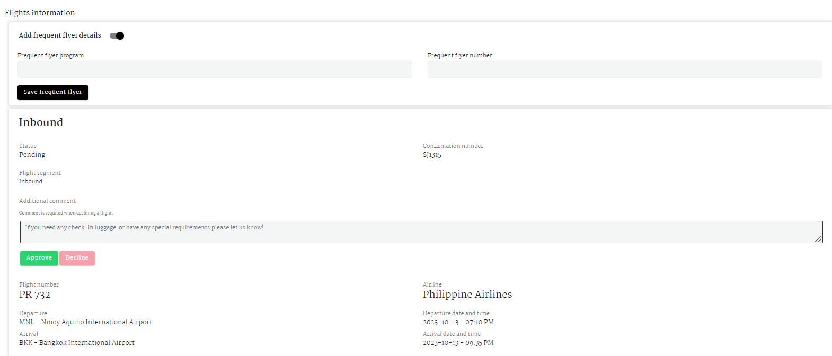832x356 pixels.
Task: Select the confirmation number SJ1315
Action: pos(432,155)
